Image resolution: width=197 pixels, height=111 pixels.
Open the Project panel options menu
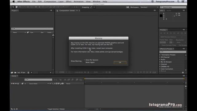click(x=51, y=10)
